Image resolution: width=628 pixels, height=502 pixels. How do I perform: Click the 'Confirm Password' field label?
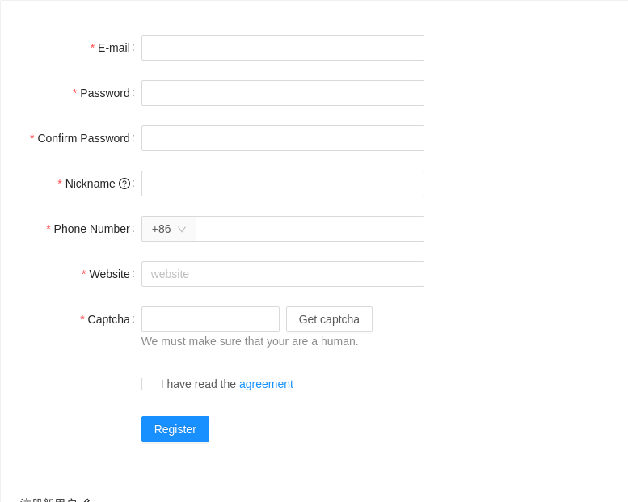pyautogui.click(x=84, y=138)
